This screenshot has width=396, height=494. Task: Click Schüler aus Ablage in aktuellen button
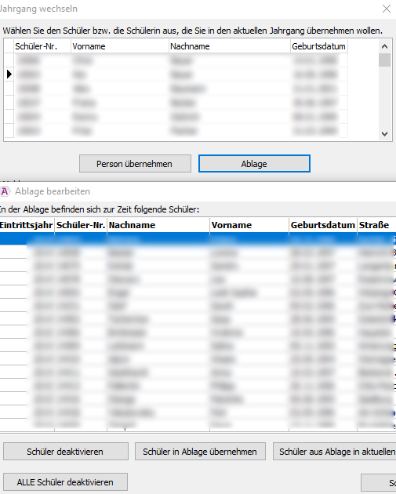pyautogui.click(x=335, y=452)
